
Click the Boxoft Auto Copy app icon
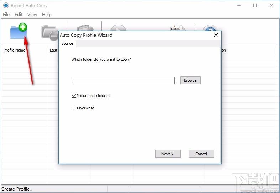[x=6, y=5]
